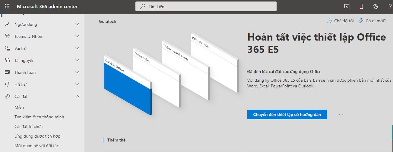
Task: Click the Teams & Nhóm group icon
Action: tap(8, 36)
